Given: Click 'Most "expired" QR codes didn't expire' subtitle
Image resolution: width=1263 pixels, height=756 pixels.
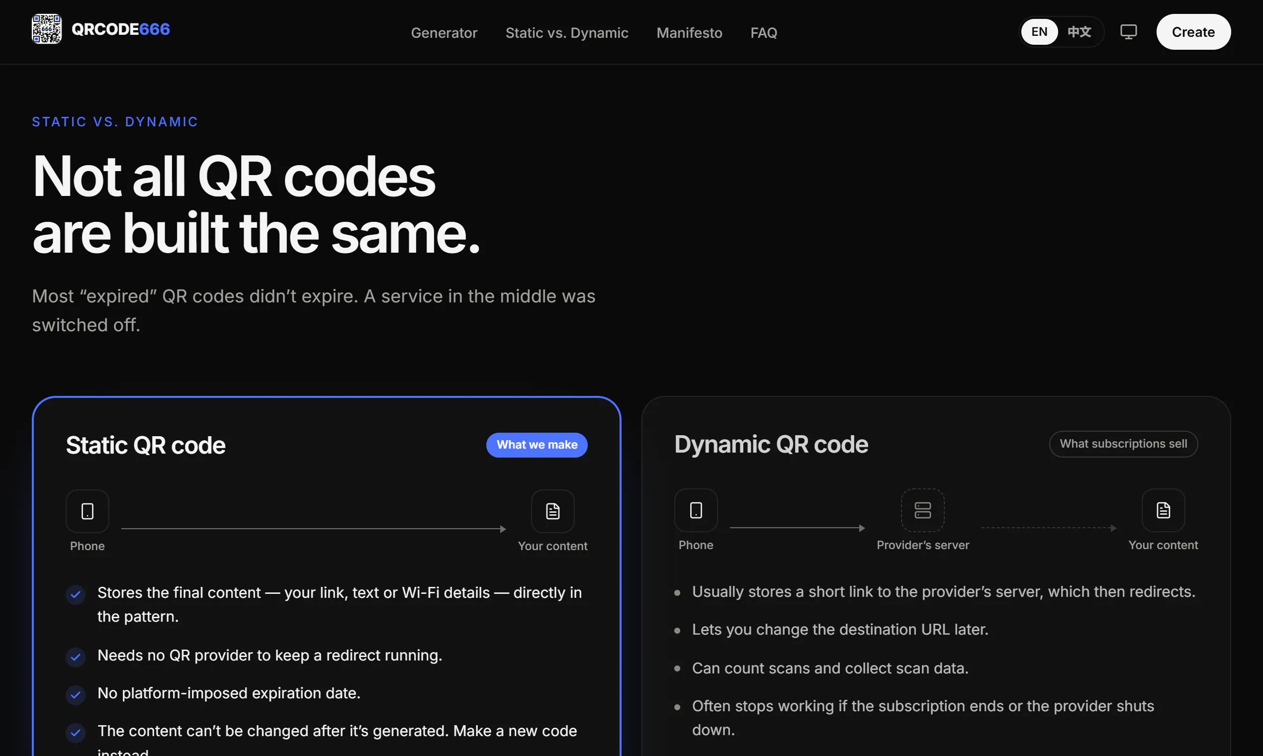Looking at the screenshot, I should pos(314,310).
